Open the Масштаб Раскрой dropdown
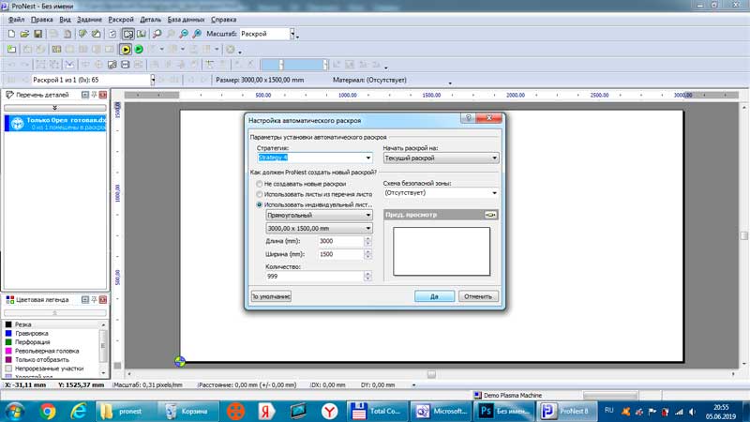750x422 pixels. tap(292, 34)
